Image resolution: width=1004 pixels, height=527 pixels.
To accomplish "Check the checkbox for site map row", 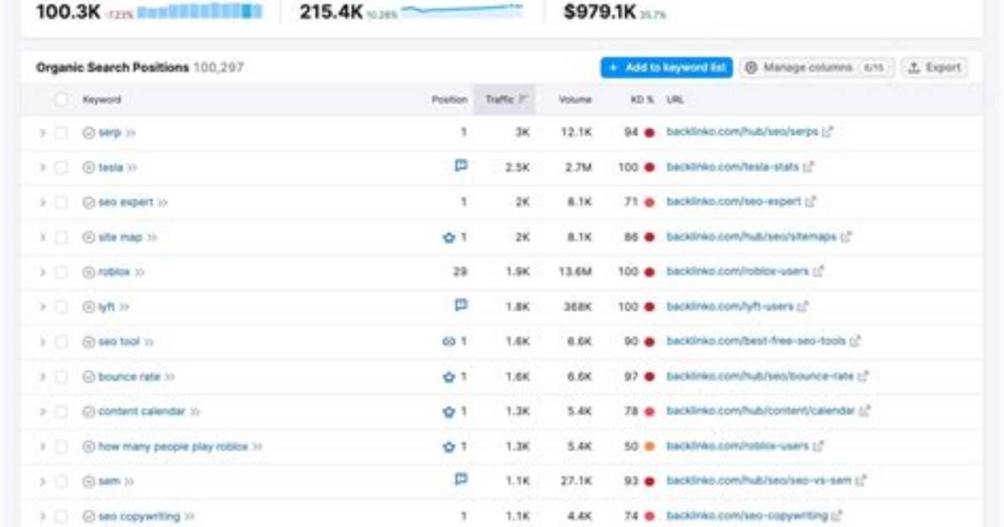I will point(60,237).
